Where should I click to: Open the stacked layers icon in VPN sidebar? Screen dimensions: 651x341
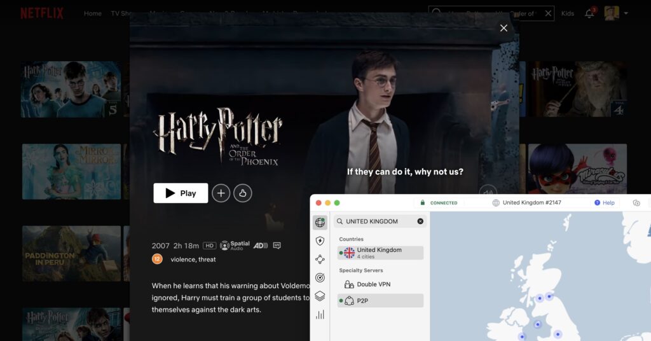pos(320,296)
